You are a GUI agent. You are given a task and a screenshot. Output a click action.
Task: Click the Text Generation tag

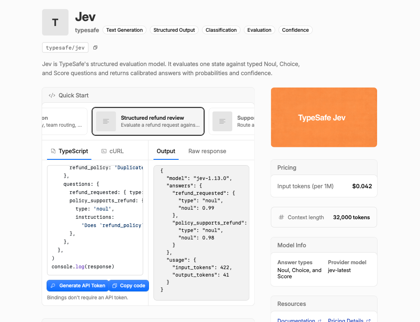pyautogui.click(x=125, y=30)
